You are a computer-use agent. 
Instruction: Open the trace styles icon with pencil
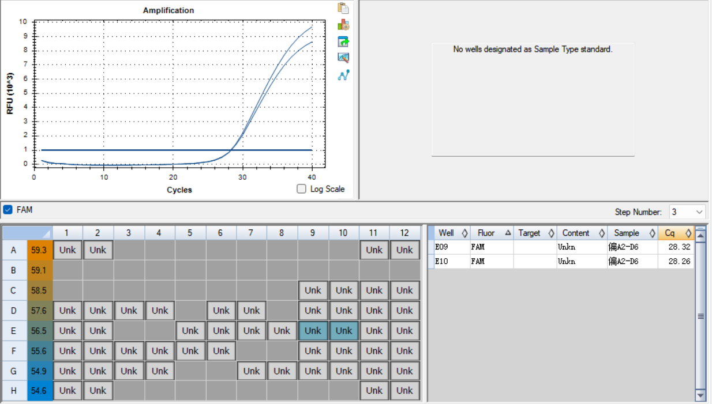(343, 58)
